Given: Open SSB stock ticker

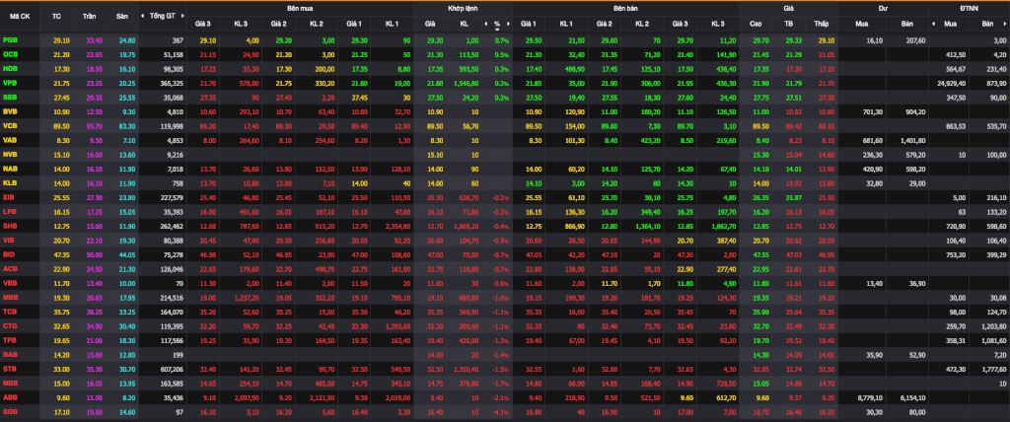Looking at the screenshot, I should click(10, 98).
